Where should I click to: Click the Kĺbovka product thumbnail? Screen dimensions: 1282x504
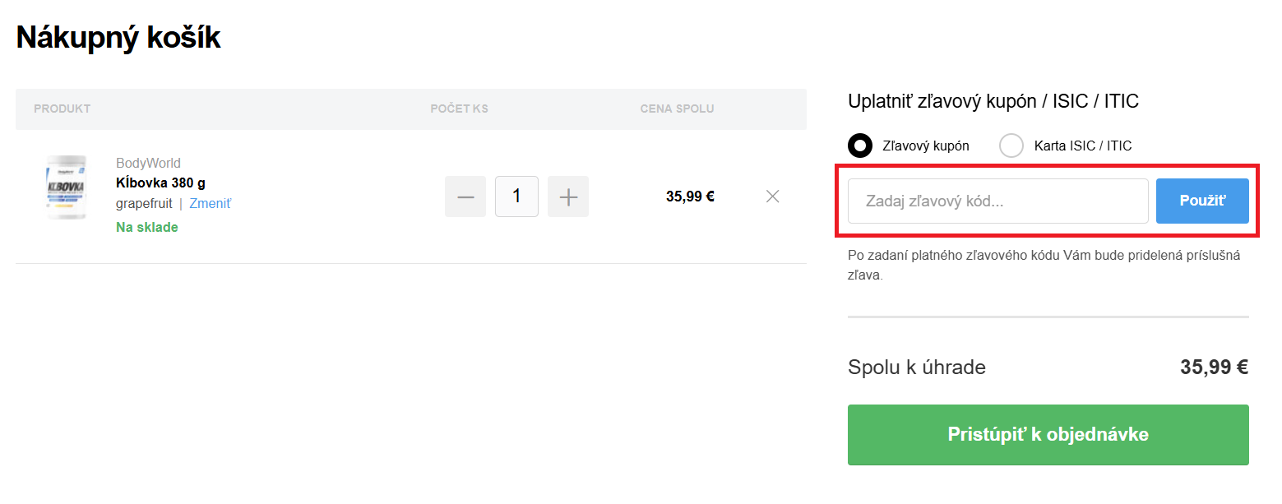66,188
